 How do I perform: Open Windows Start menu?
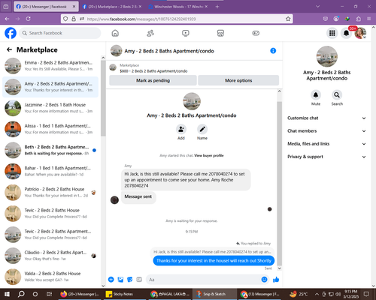[7, 294]
